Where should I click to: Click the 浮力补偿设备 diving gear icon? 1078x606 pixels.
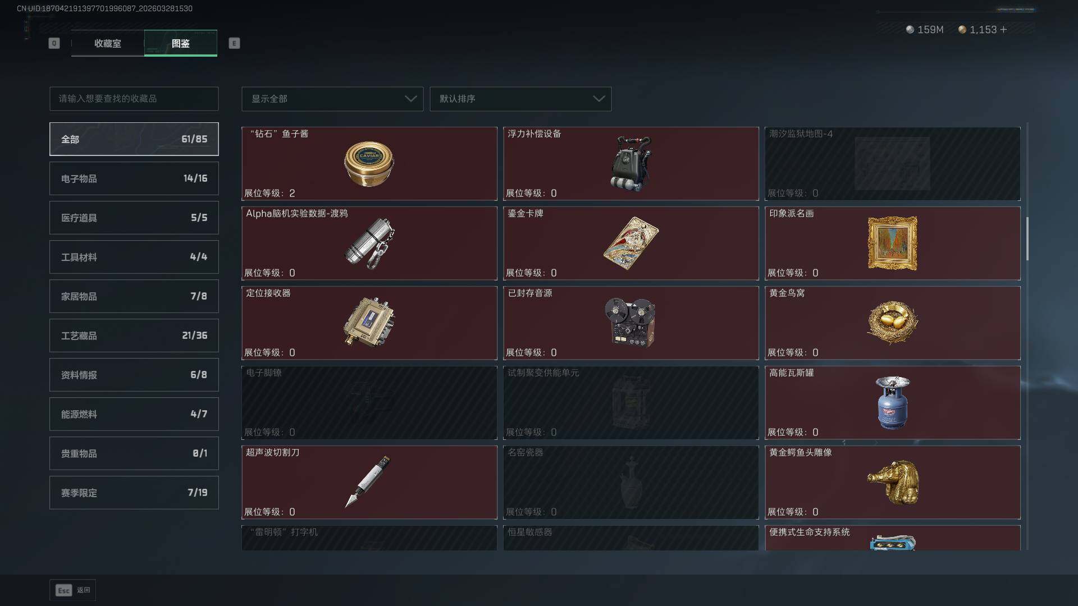(x=631, y=164)
